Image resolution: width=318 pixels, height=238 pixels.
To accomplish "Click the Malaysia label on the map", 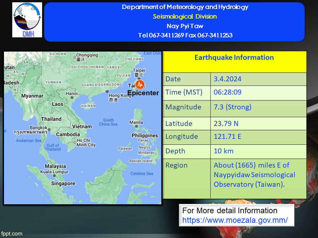I will [x=55, y=166].
